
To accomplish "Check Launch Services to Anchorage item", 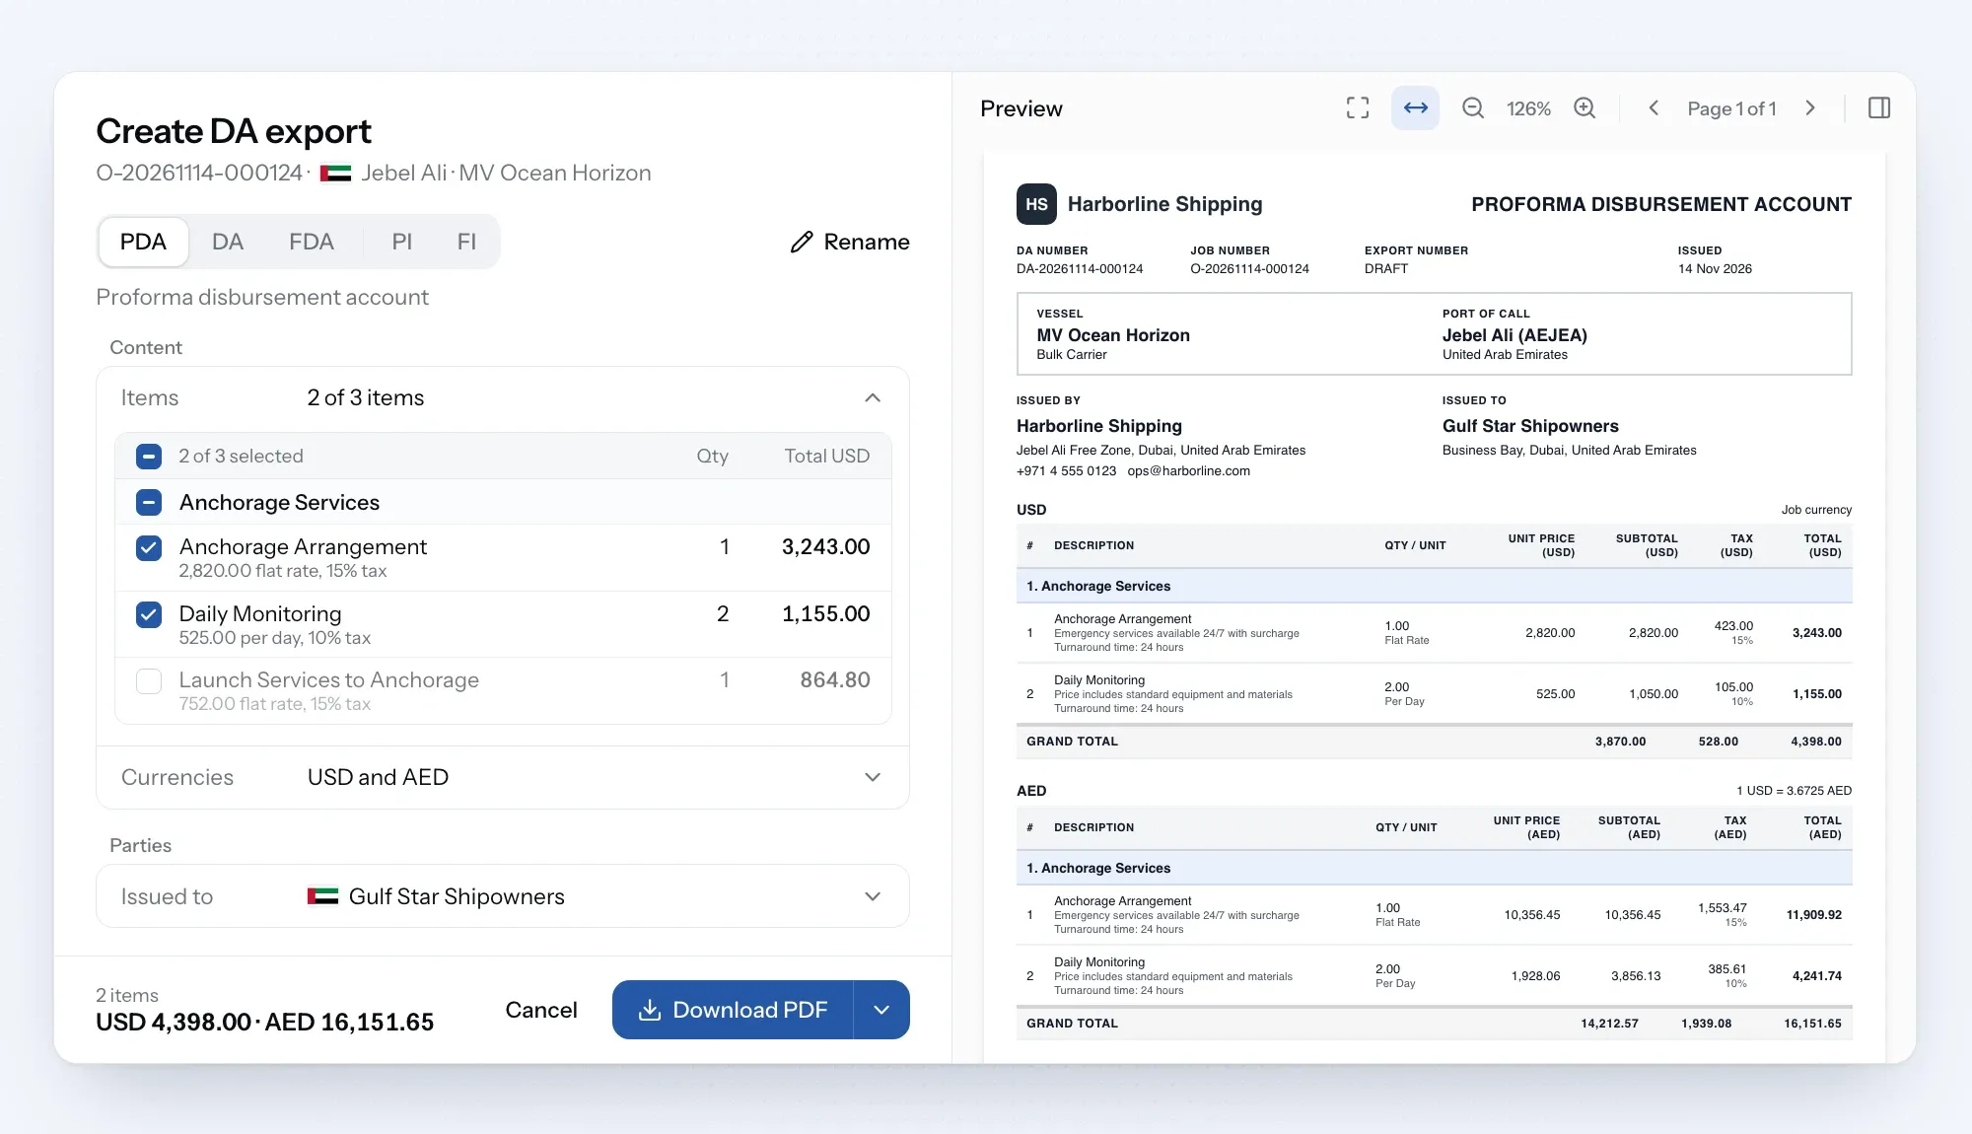I will (x=149, y=680).
